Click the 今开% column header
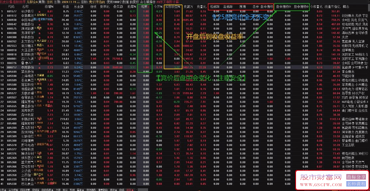Image resolution: width=370 pixels, height=191 pixels. (x=158, y=7)
